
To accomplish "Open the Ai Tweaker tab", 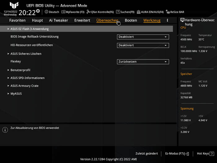I will pyautogui.click(x=59, y=20).
